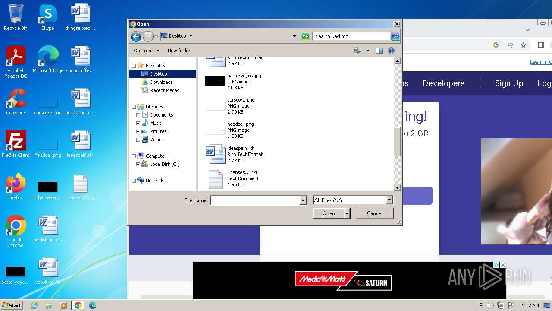Click the Edge icon on the taskbar
This screenshot has height=311, width=552.
click(x=92, y=305)
